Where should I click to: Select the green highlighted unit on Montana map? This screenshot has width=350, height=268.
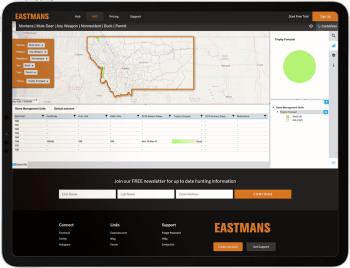click(102, 72)
